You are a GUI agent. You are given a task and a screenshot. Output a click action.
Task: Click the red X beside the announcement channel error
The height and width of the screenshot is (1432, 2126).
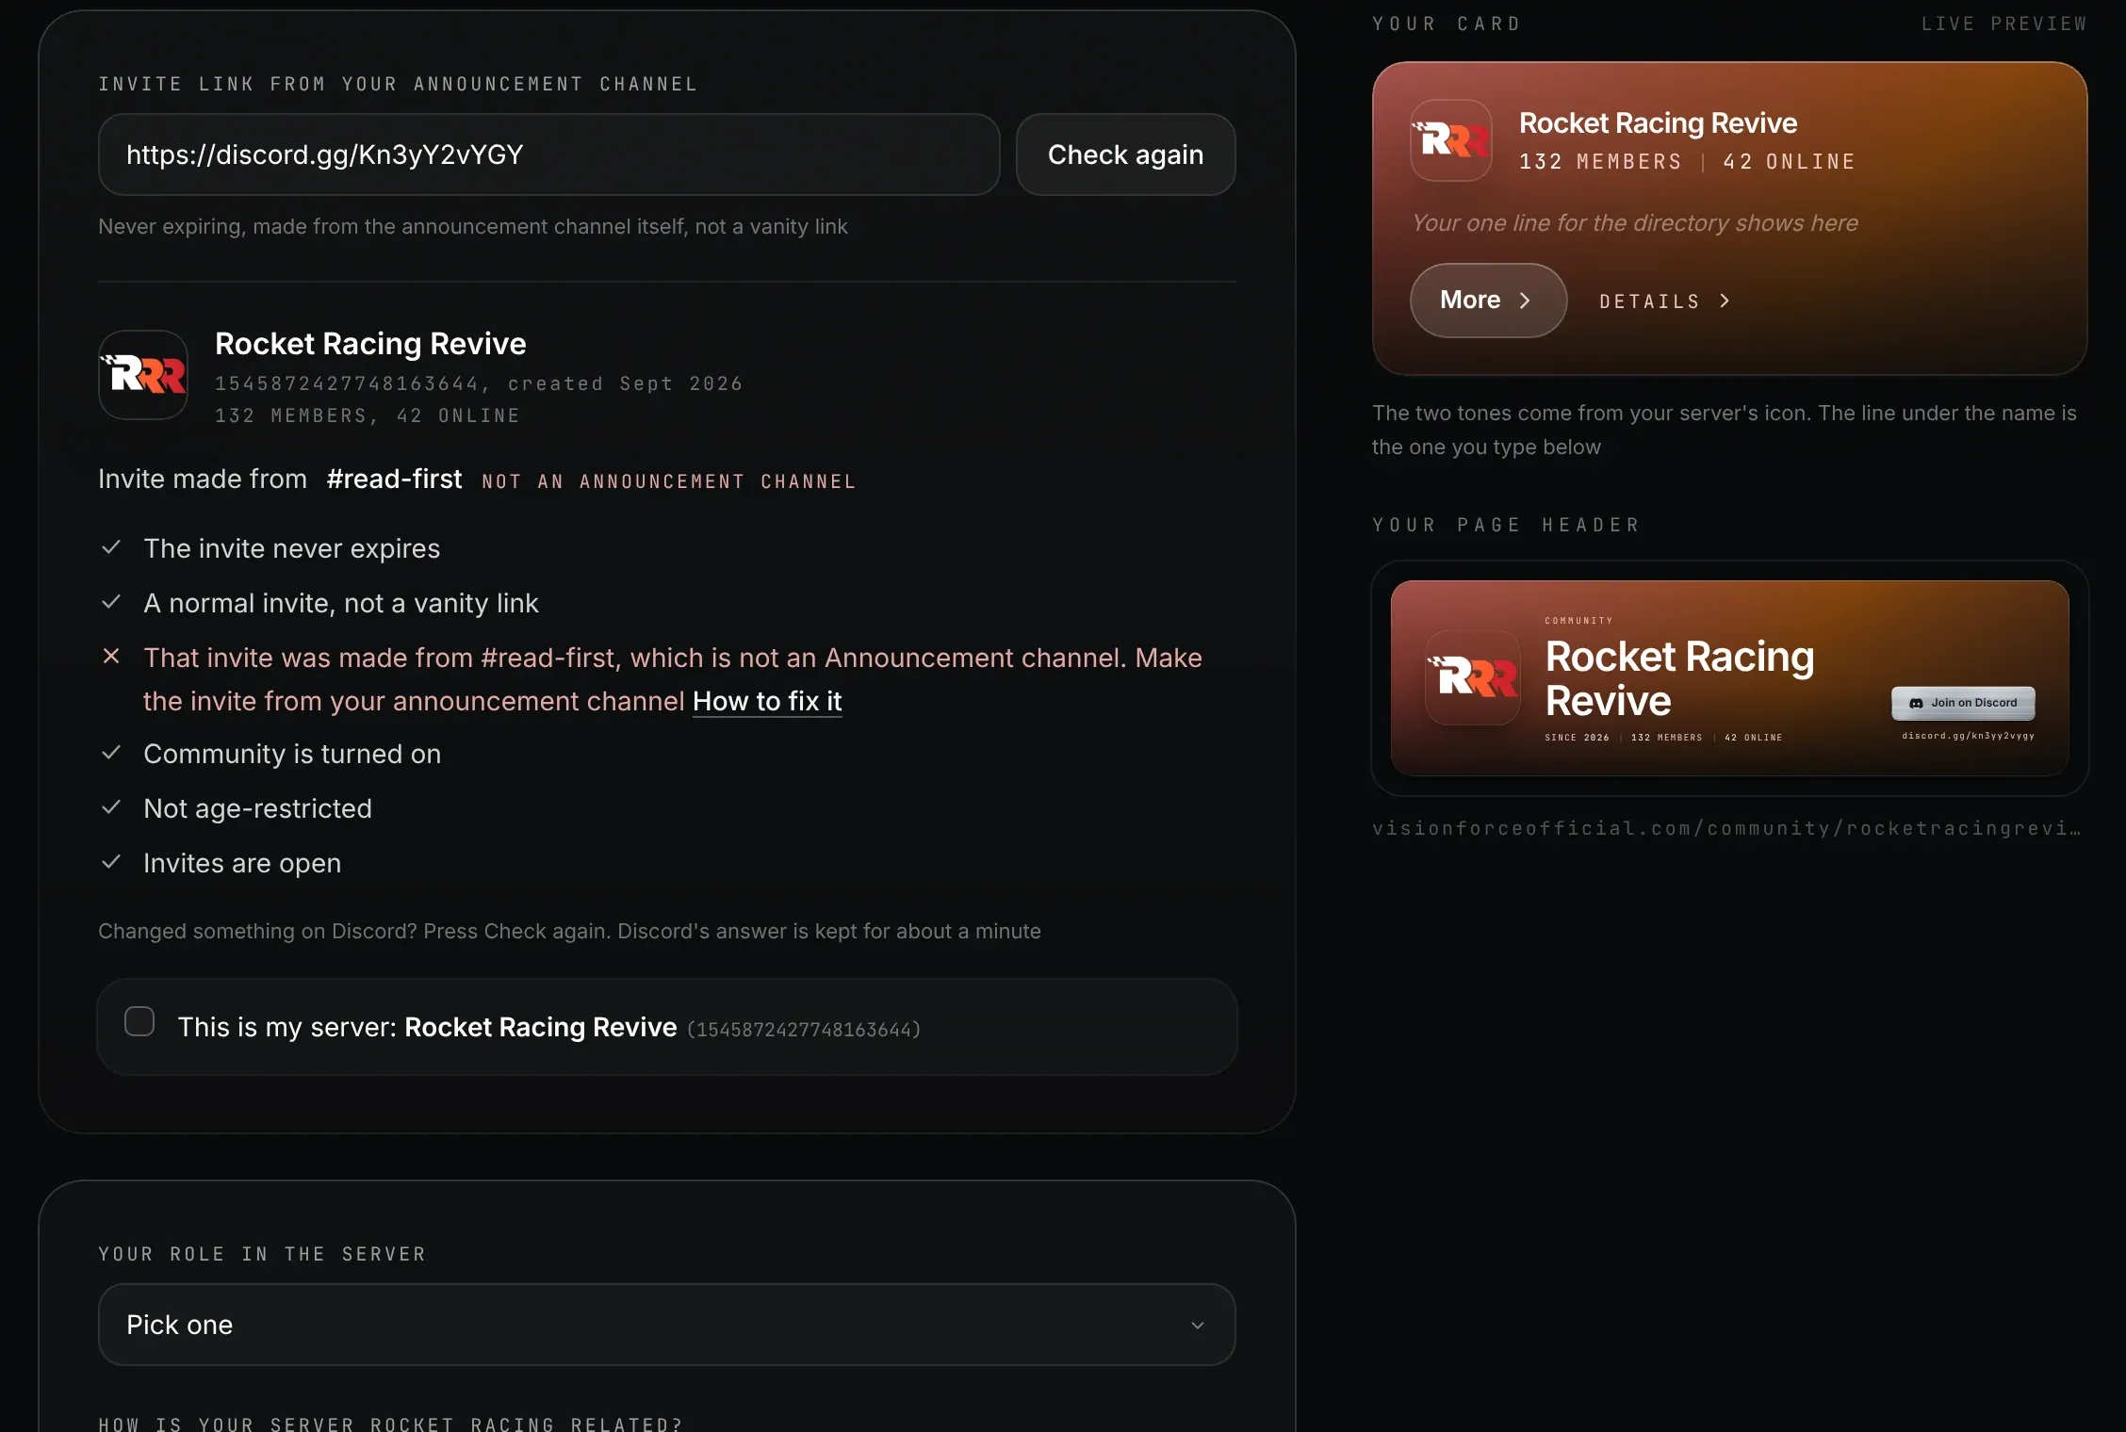(x=111, y=656)
